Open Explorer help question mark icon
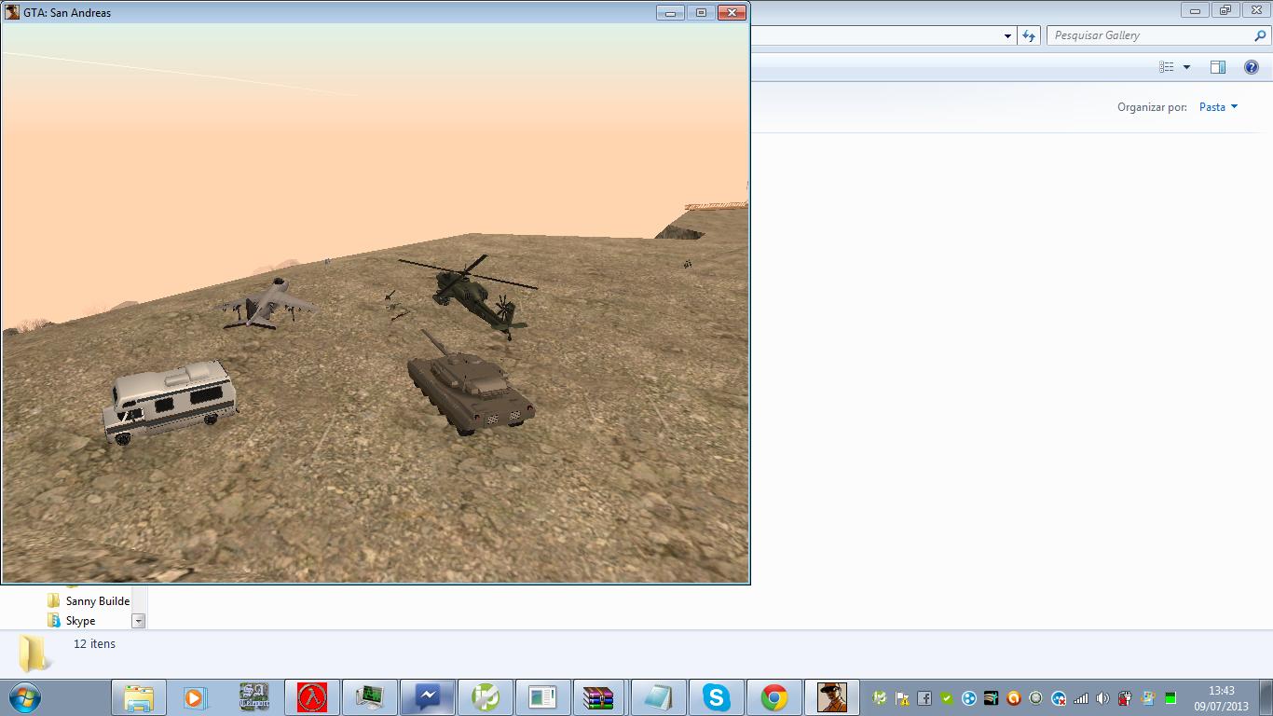The height and width of the screenshot is (716, 1273). [x=1252, y=67]
